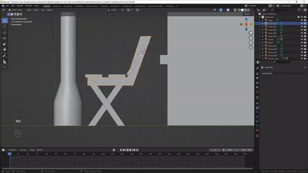308x173 pixels.
Task: Collapse the Collection tree in outliner
Action: 260,17
